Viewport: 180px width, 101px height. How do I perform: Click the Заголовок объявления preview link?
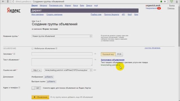click(112, 60)
